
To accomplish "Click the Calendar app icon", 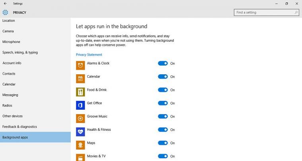I will (80, 79).
